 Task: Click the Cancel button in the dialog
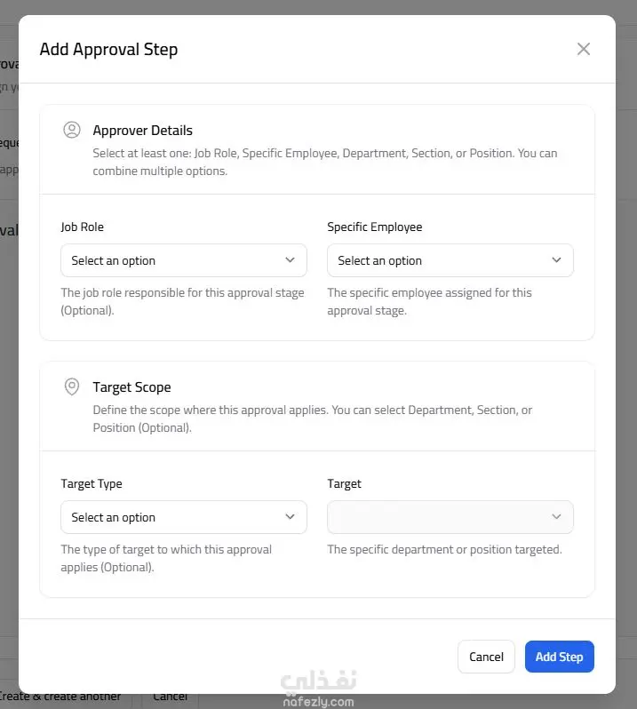pyautogui.click(x=486, y=657)
